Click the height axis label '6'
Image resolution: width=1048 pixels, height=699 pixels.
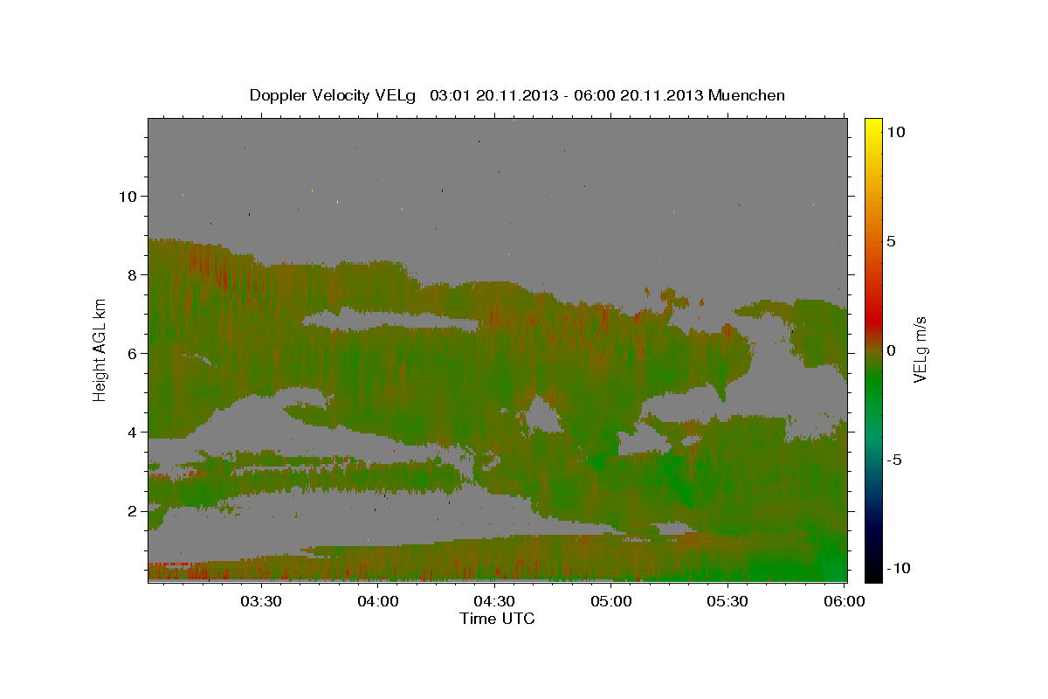coord(134,354)
